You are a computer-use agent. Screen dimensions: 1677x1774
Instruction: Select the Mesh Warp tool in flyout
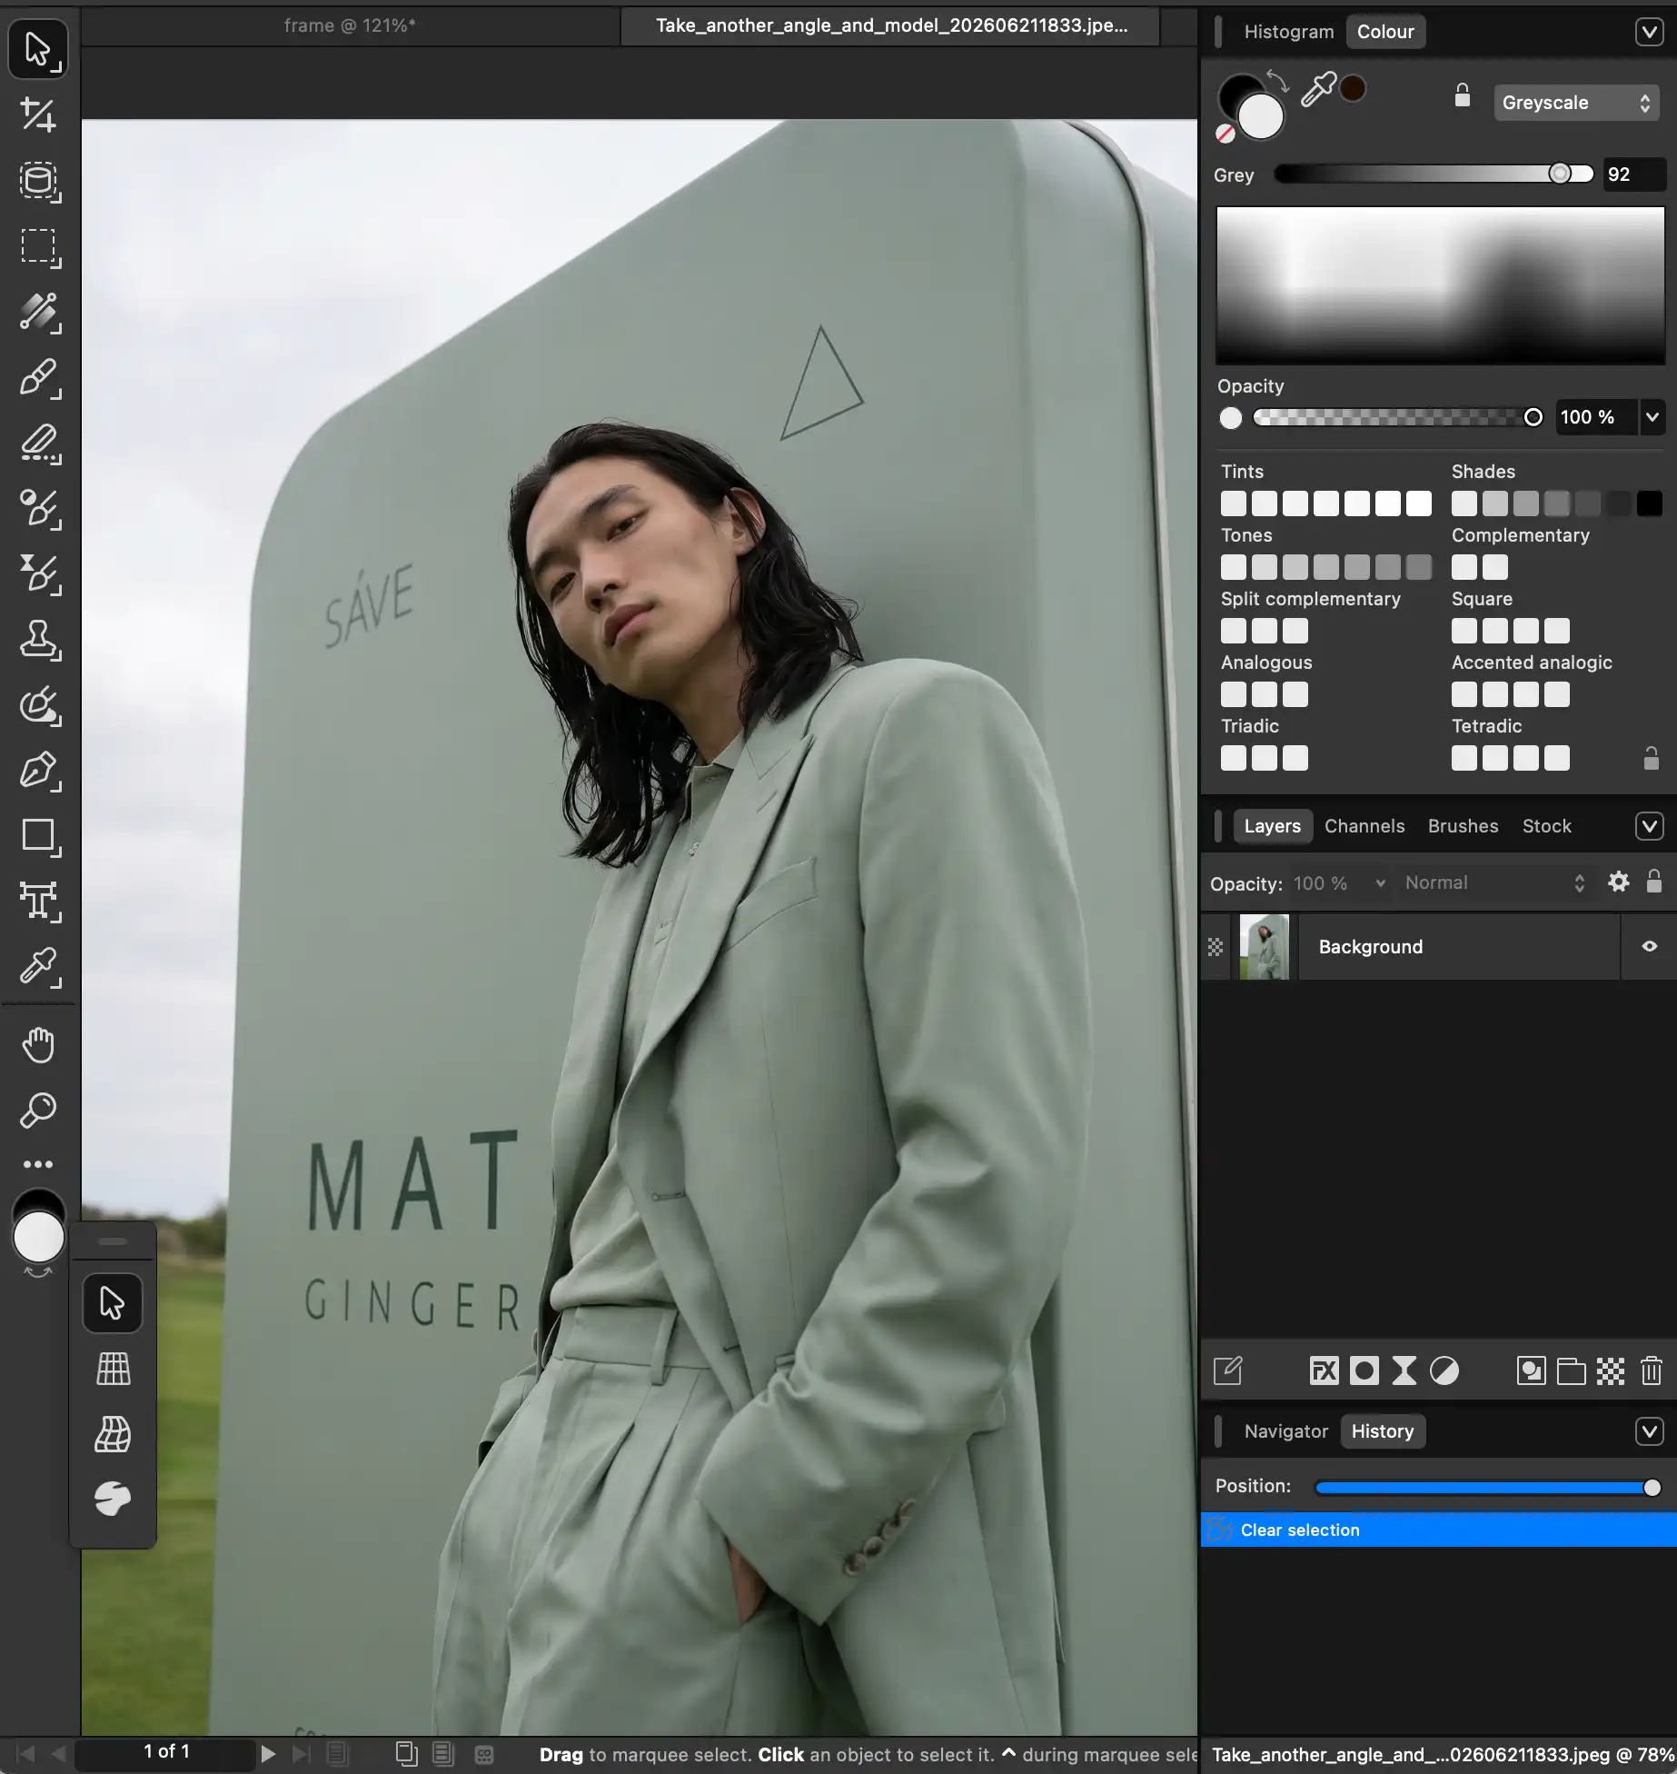pos(114,1434)
